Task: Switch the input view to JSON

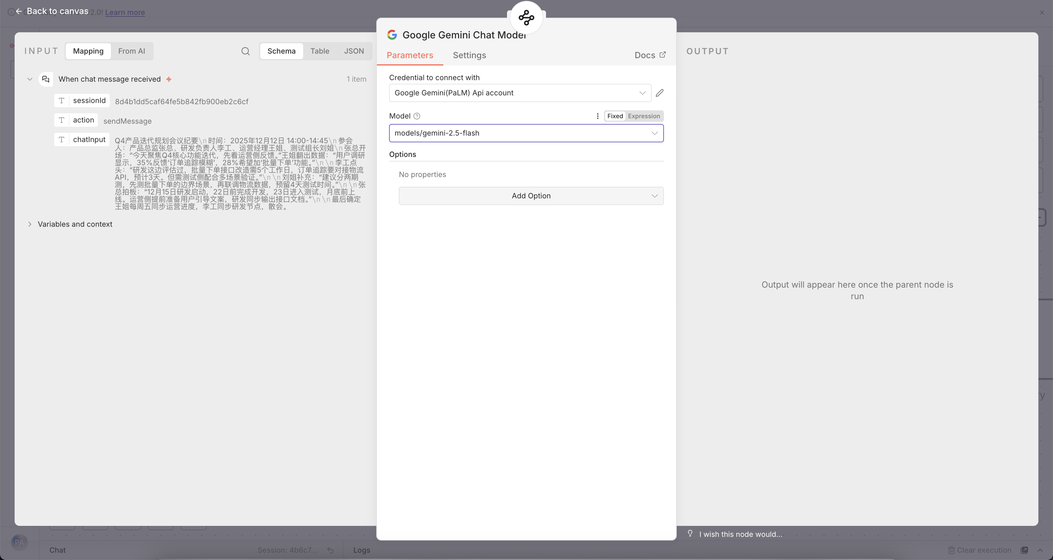Action: coord(353,51)
